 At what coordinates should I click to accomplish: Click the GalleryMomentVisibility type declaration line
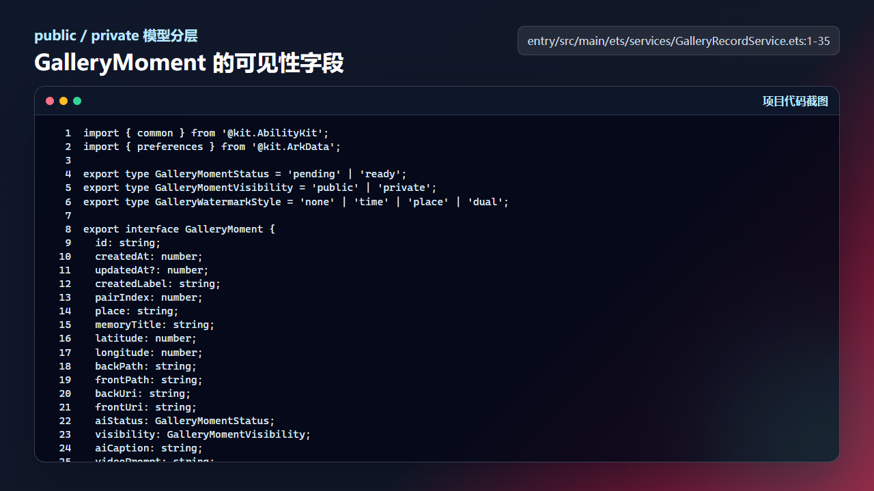pos(260,188)
